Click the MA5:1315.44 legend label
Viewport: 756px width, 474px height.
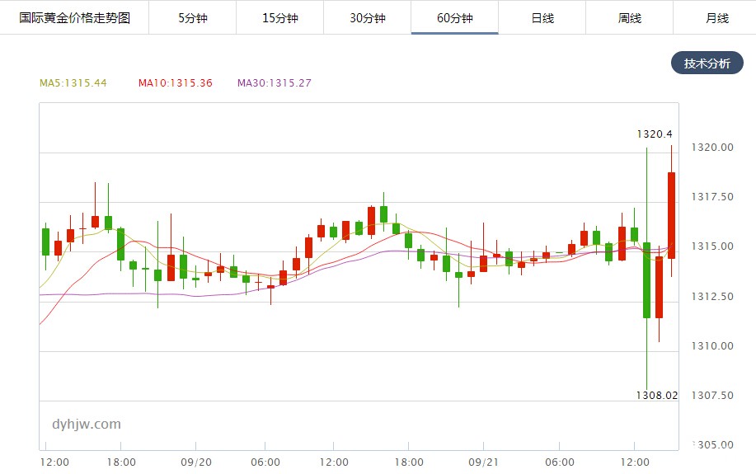[x=73, y=83]
